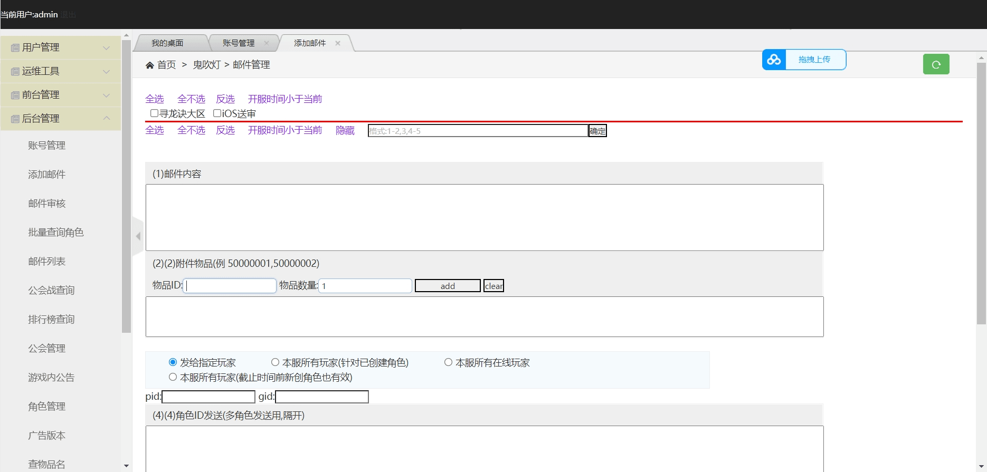
Task: Click the 隐藏 link
Action: (345, 130)
